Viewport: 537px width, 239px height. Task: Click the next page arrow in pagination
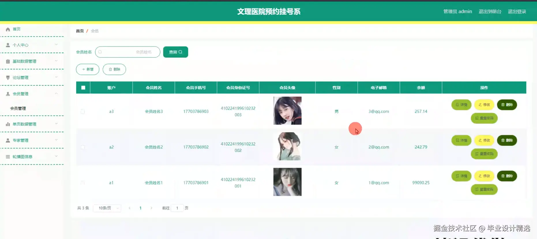[151, 208]
